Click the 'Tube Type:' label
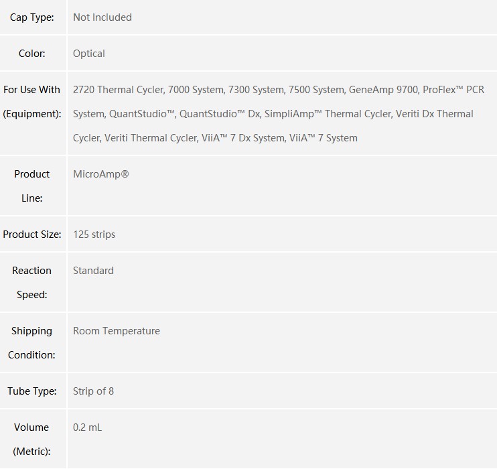Screen dimensions: 497x469 click(x=32, y=391)
